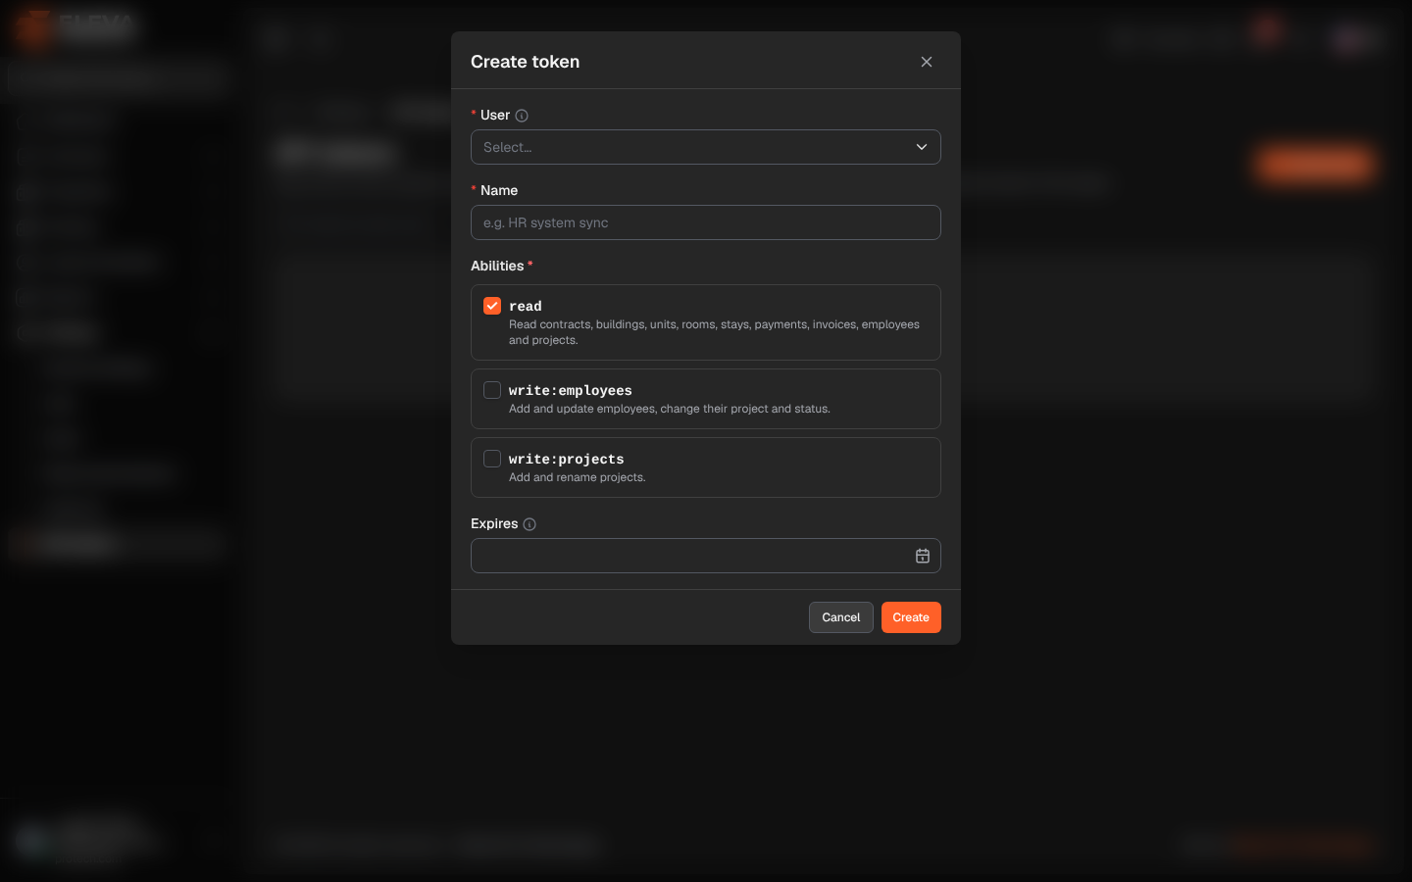
Task: Enable the write:employees ability checkbox
Action: tap(492, 390)
